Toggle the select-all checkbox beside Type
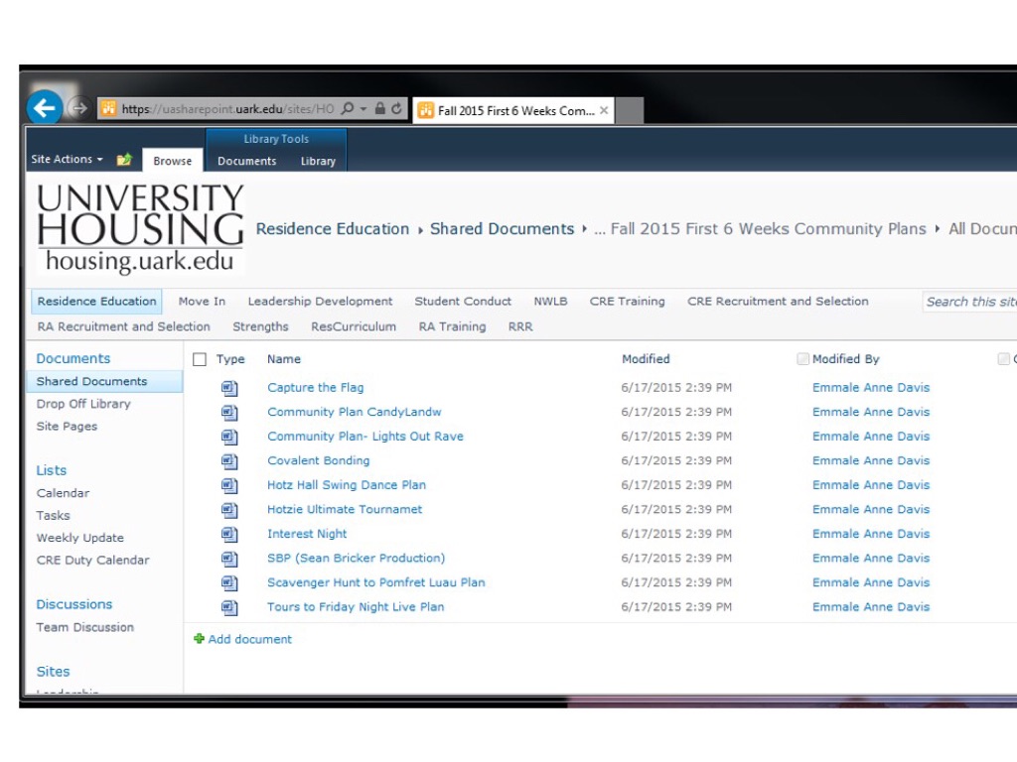This screenshot has height=762, width=1017. click(200, 359)
